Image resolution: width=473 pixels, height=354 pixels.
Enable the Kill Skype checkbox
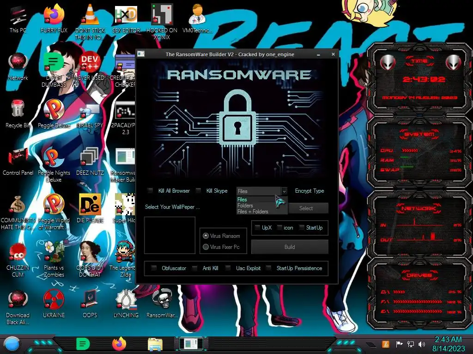pos(198,190)
